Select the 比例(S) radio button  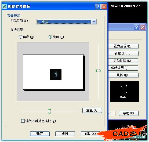50,37
